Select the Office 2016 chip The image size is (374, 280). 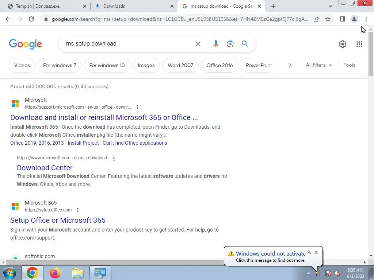220,65
